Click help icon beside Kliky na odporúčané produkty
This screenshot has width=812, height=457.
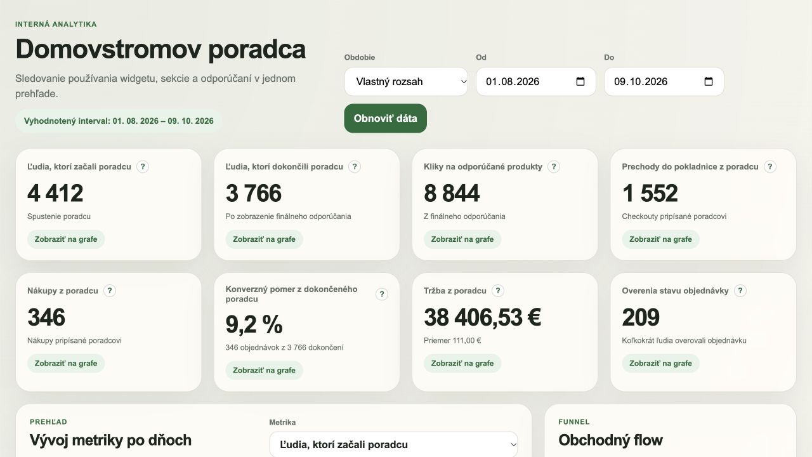(x=554, y=167)
